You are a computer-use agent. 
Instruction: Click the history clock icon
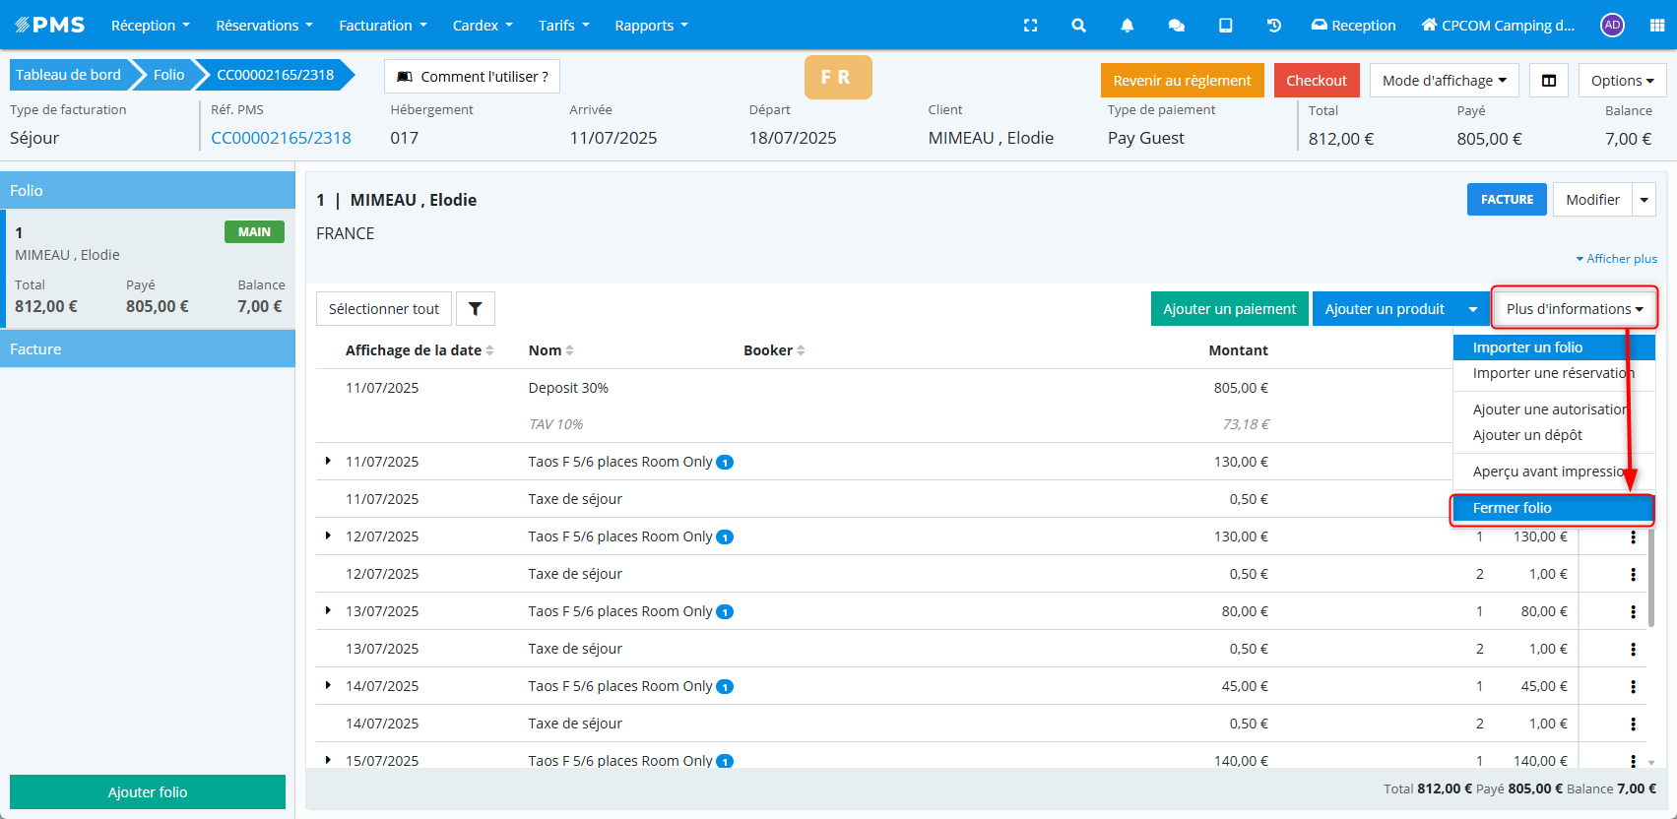1273,26
